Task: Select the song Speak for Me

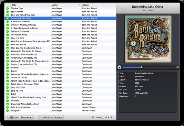Action: (x=17, y=12)
